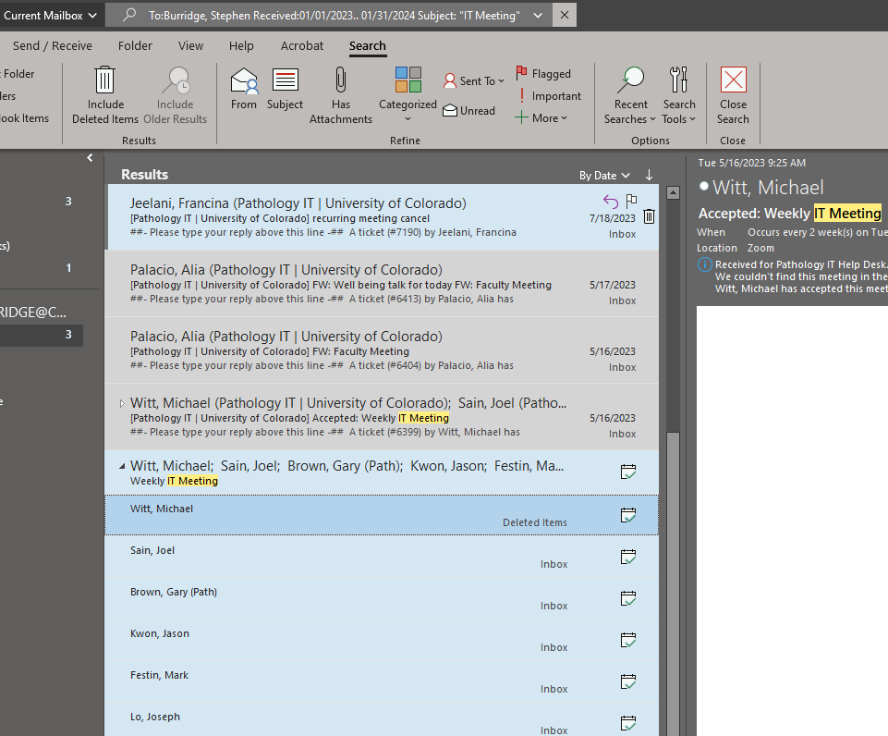Image resolution: width=888 pixels, height=736 pixels.
Task: Click meeting icon on Kwon, Jason row
Action: (628, 640)
